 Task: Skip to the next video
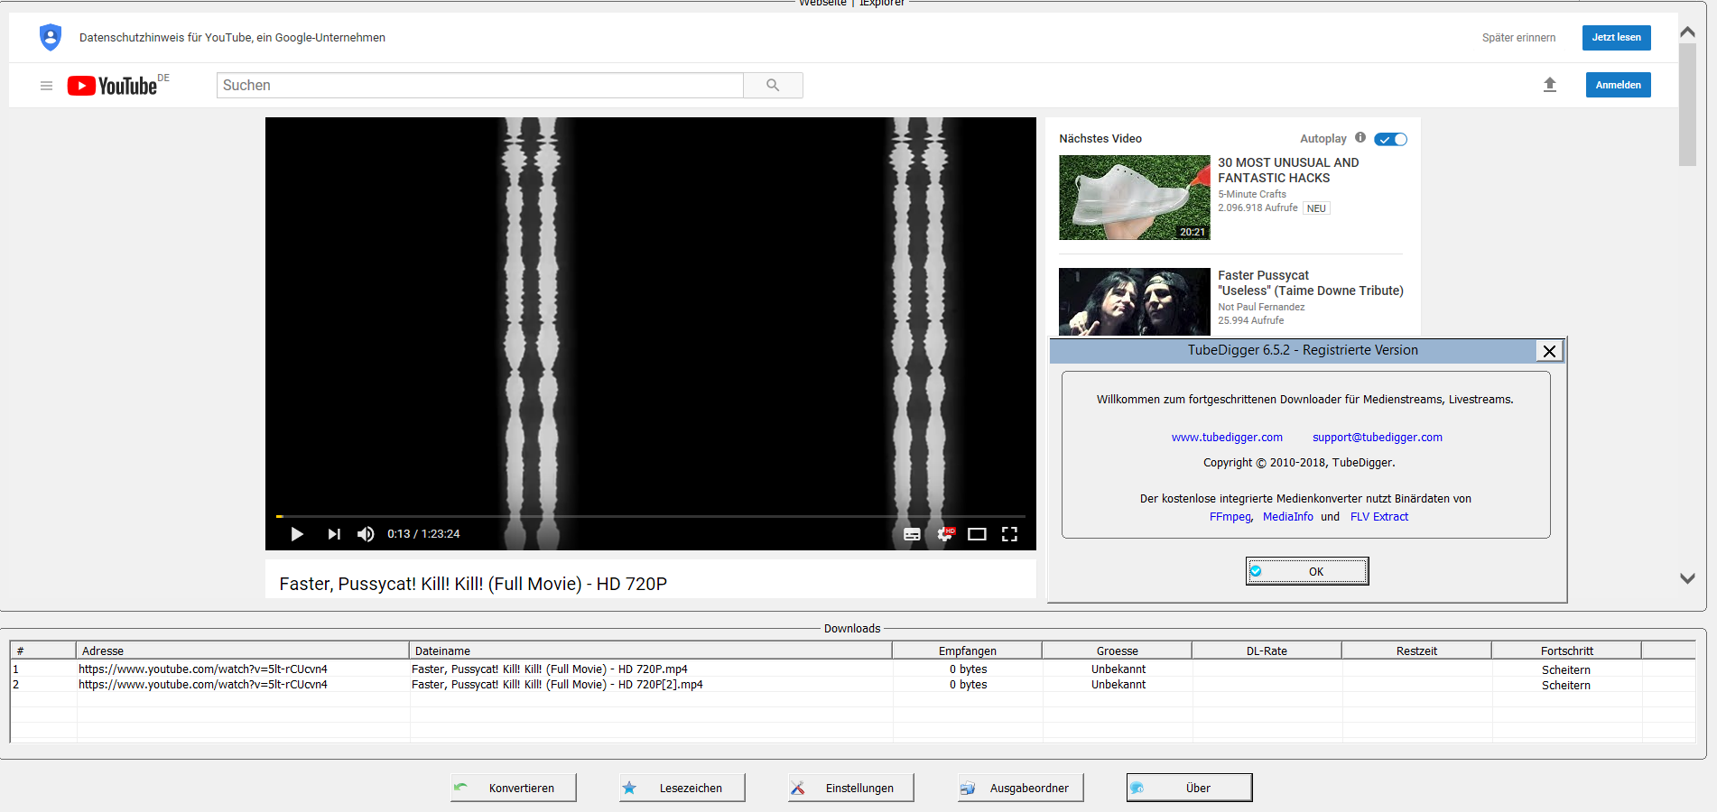[x=334, y=534]
